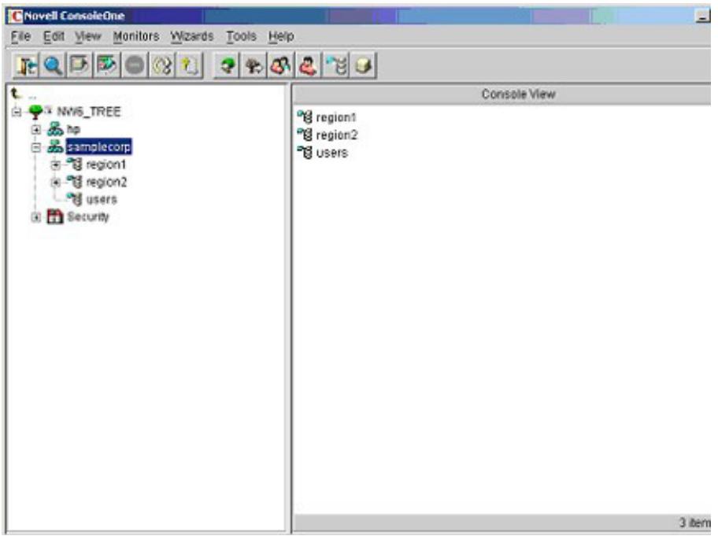718x536 pixels.
Task: Minimize the ConsoleOne window
Action: [702, 17]
